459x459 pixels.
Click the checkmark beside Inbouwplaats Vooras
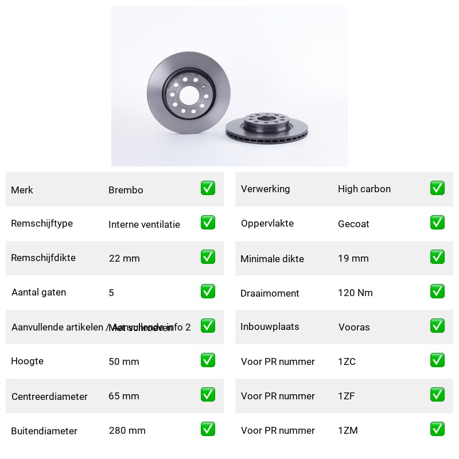pyautogui.click(x=437, y=326)
